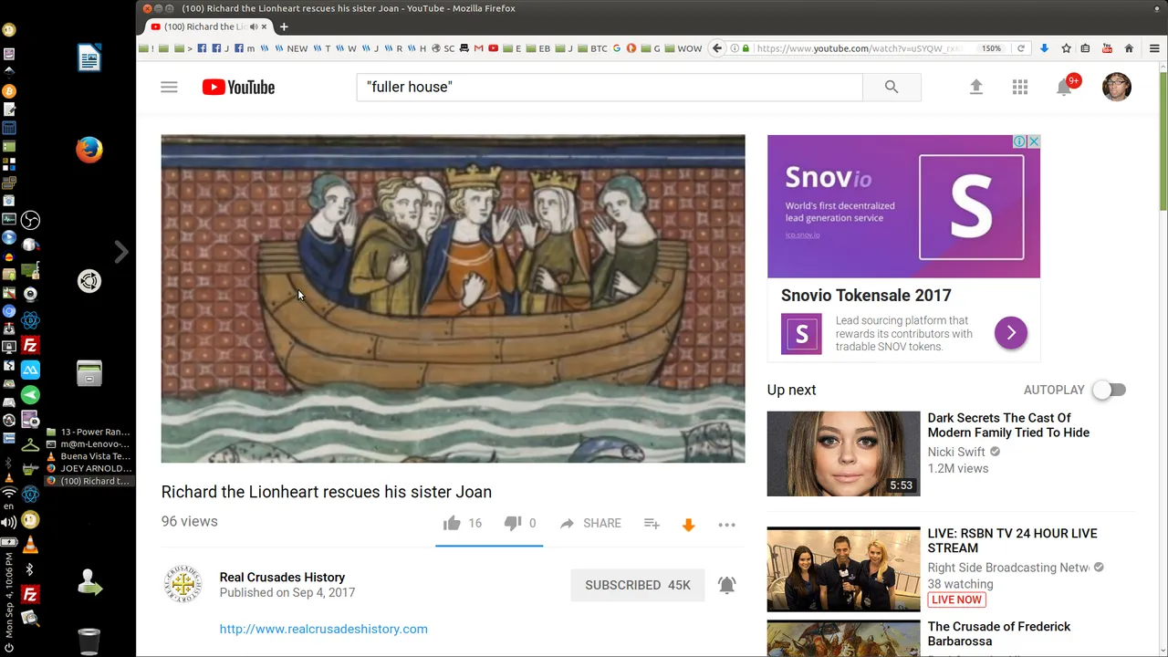Click the 96 views count text
Viewport: 1168px width, 657px height.
(x=189, y=521)
